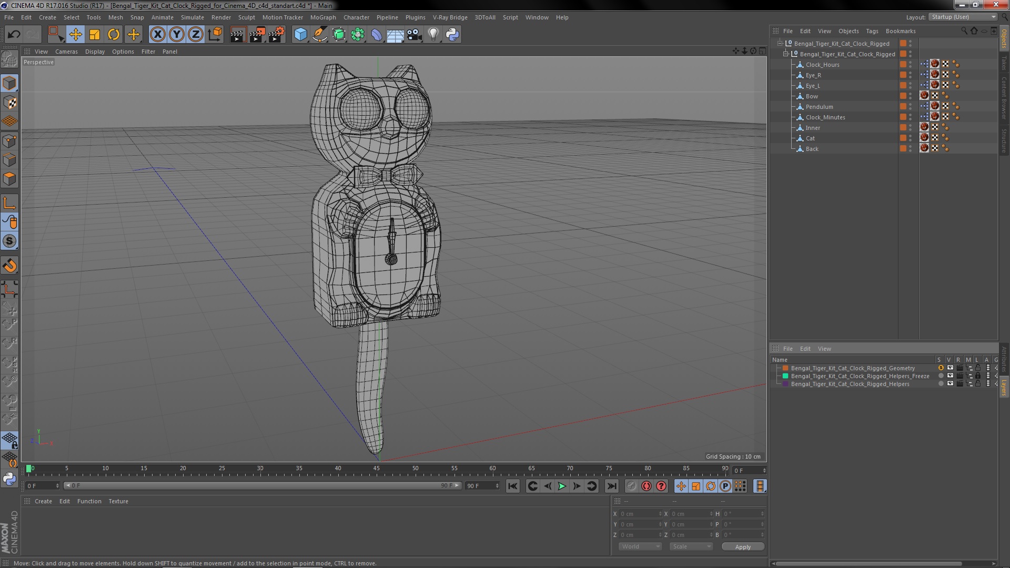The height and width of the screenshot is (568, 1010).
Task: Click the Undo arrow icon
Action: pyautogui.click(x=14, y=35)
